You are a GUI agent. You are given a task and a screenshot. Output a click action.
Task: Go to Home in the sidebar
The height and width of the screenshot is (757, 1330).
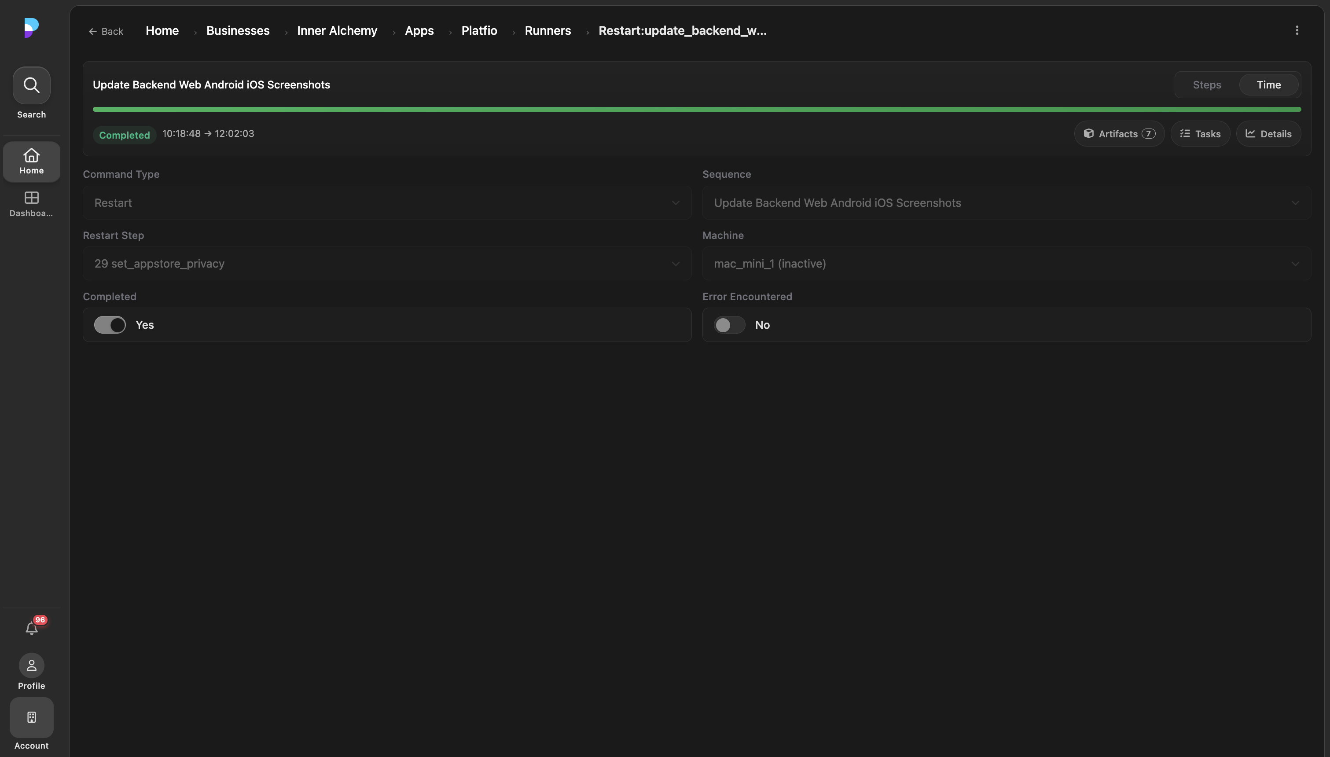31,162
